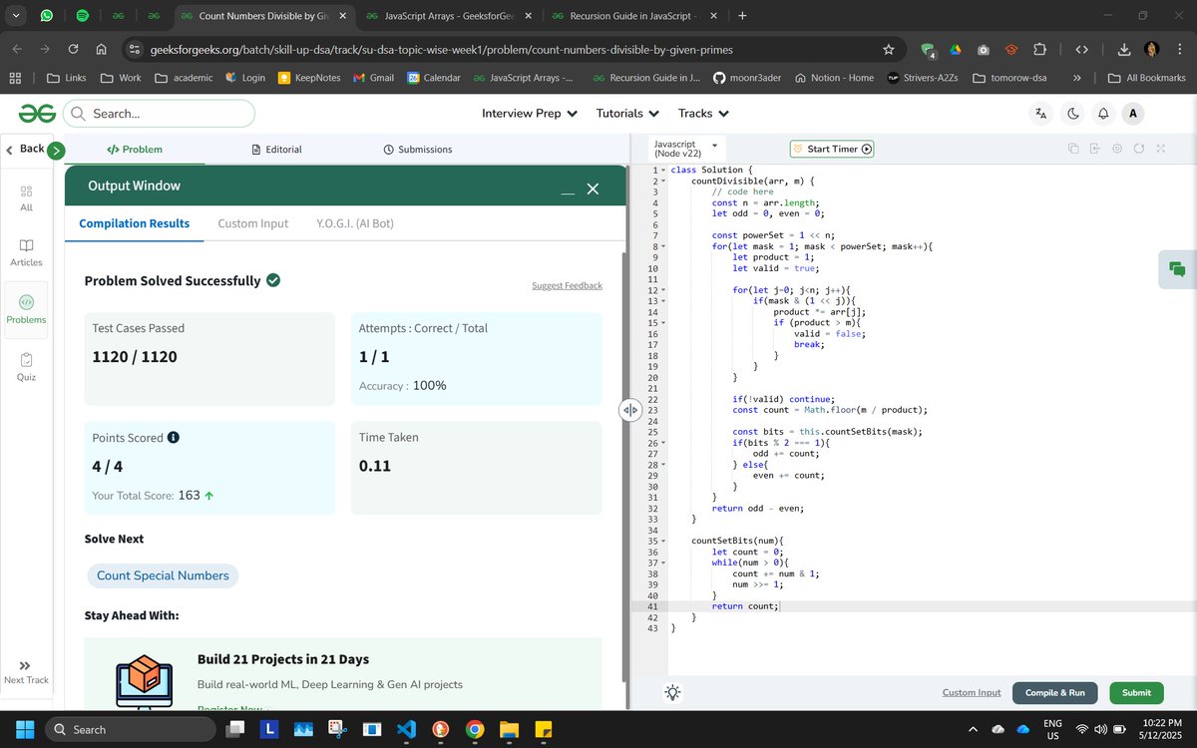Open the language Javascript dropdown
This screenshot has width=1197, height=748.
[x=685, y=149]
